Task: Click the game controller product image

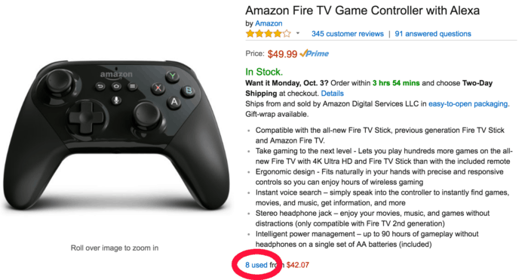Action: coord(116,135)
